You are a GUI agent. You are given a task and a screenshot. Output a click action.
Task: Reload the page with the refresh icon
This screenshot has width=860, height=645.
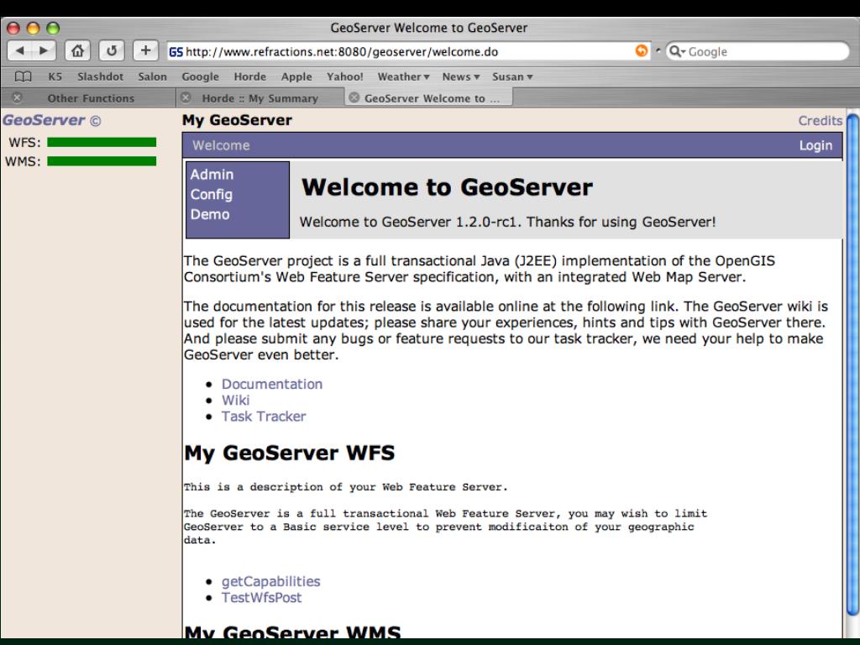(112, 51)
